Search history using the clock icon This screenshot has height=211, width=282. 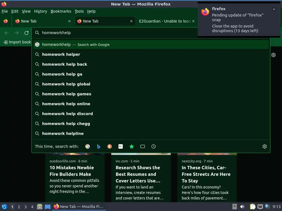(154, 146)
